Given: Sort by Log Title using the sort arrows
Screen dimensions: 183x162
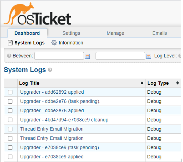Looking at the screenshot, I should (142, 83).
